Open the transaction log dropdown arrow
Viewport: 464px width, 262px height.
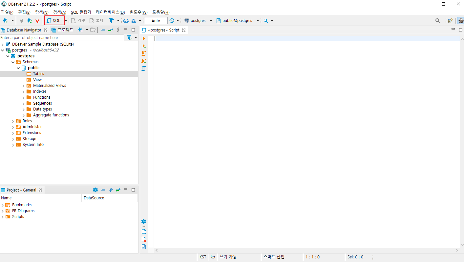pyautogui.click(x=178, y=21)
